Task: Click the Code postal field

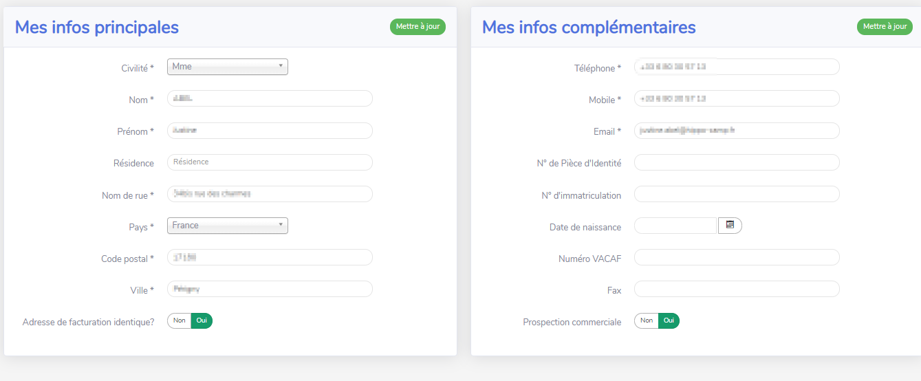Action: click(x=270, y=257)
